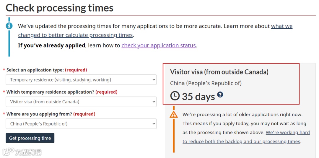Click the 'Which temporary residence application?' label
319x158 pixels.
coord(50,92)
